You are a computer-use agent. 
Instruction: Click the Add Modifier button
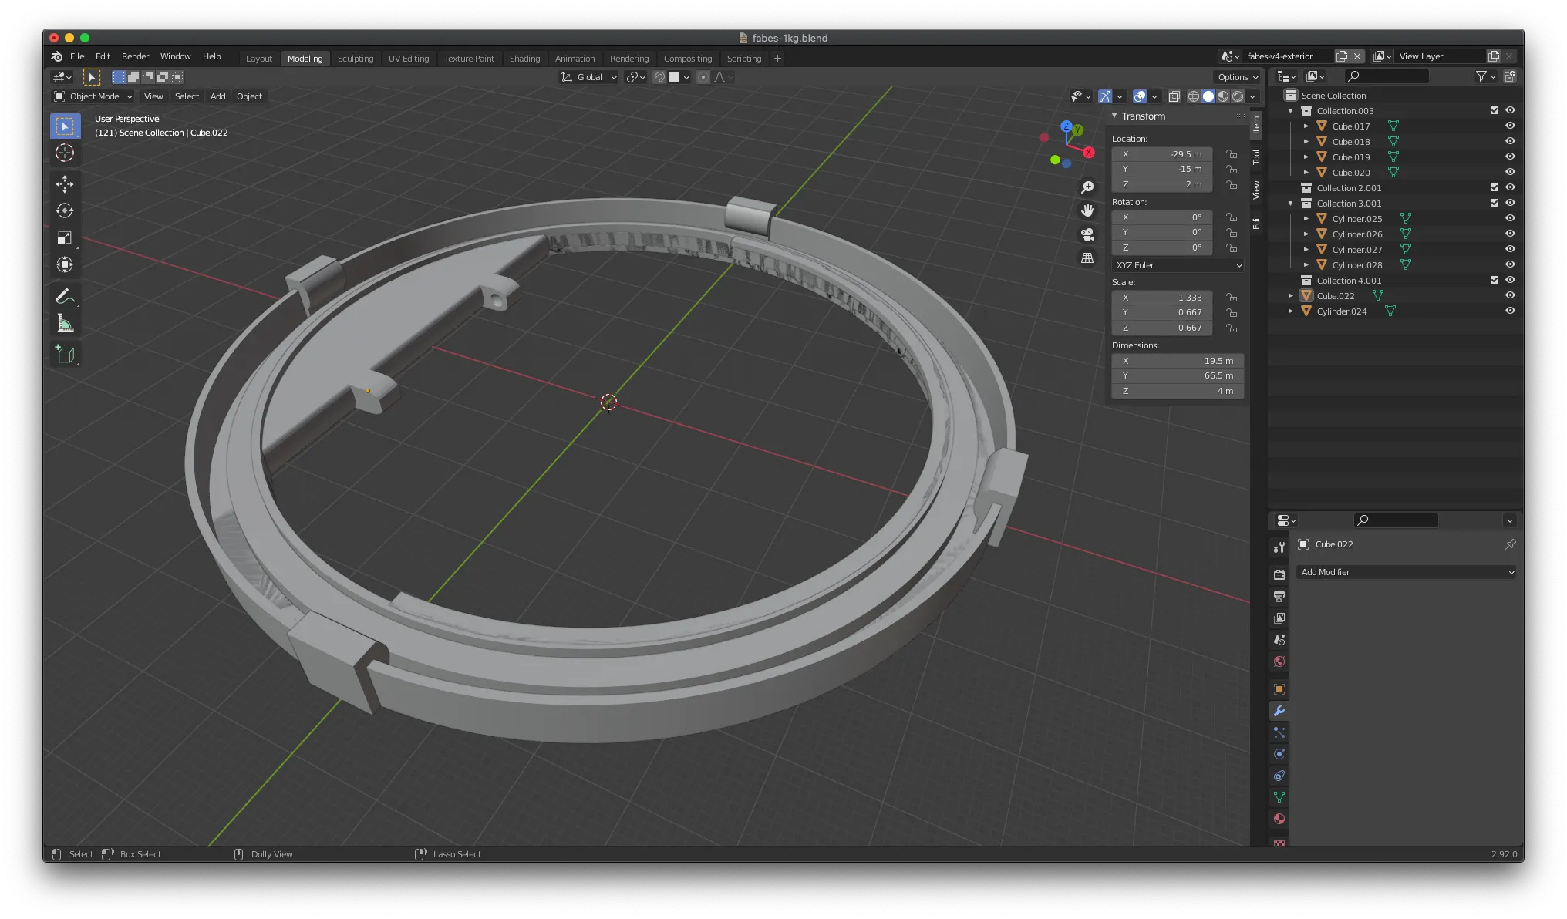pos(1406,572)
